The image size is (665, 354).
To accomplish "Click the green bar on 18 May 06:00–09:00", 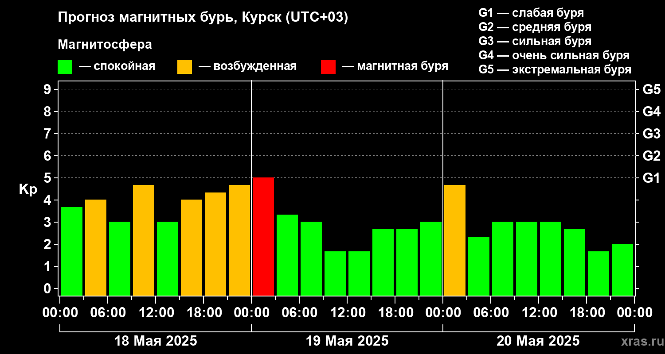I will tap(120, 259).
